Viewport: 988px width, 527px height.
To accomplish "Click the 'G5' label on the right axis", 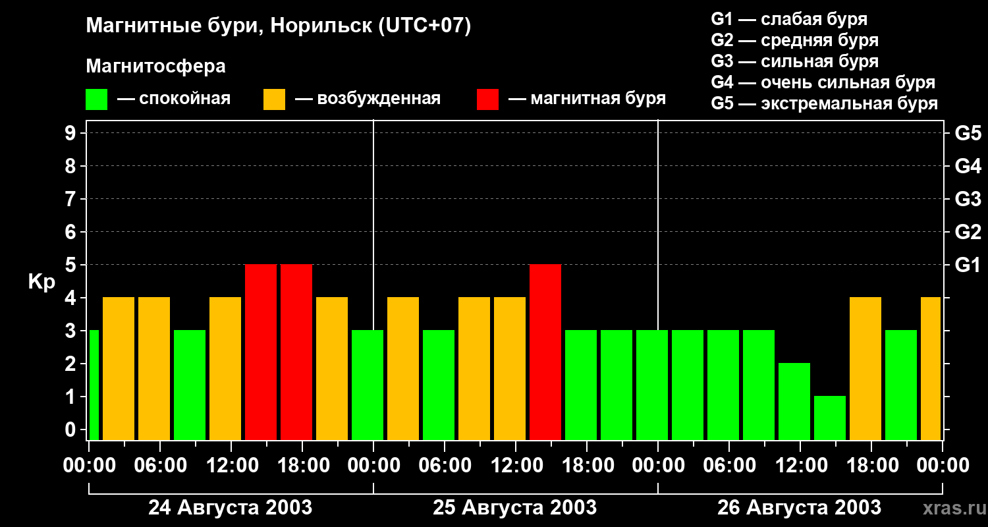I will pos(968,134).
